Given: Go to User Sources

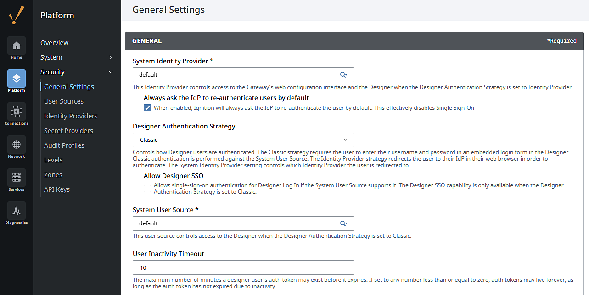Looking at the screenshot, I should (x=64, y=101).
